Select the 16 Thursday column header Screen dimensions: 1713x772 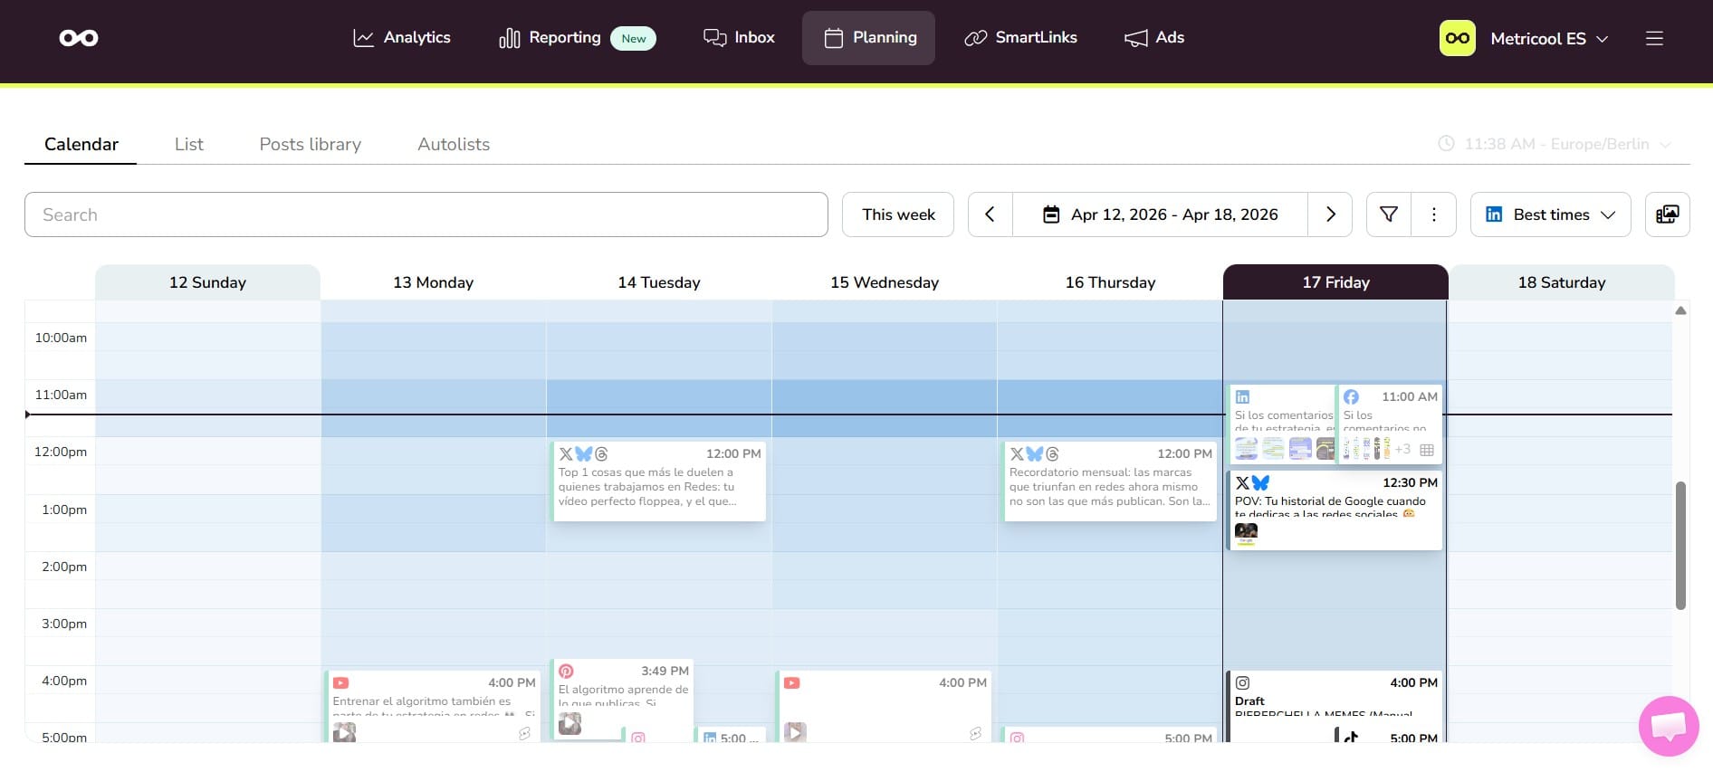1110,282
